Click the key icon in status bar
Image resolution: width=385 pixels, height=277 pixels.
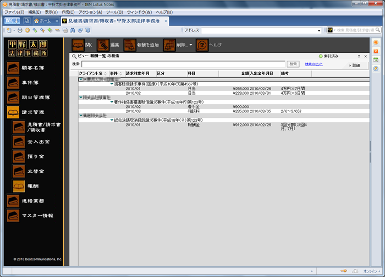[344, 271]
